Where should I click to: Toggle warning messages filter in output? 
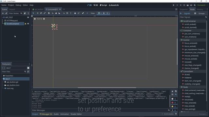point(174,106)
